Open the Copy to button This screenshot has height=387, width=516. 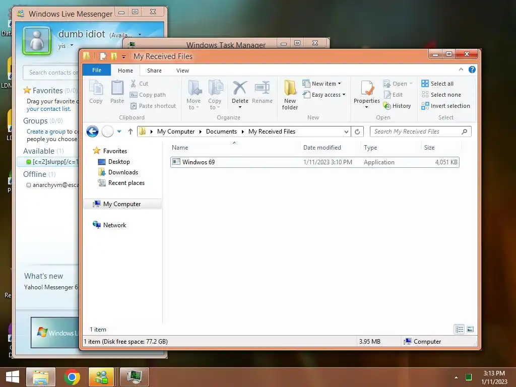point(215,94)
